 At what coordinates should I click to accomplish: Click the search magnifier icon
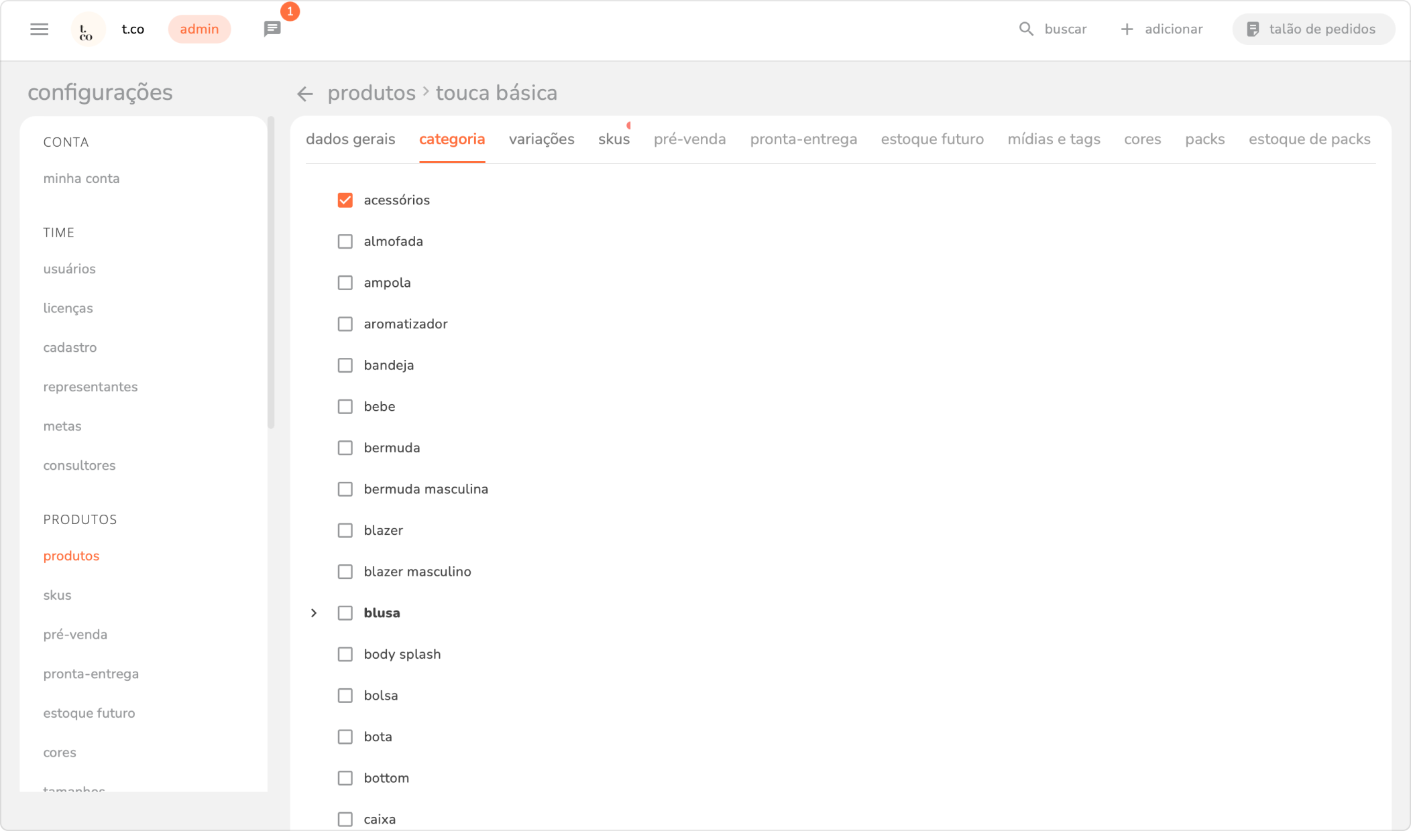pos(1026,29)
